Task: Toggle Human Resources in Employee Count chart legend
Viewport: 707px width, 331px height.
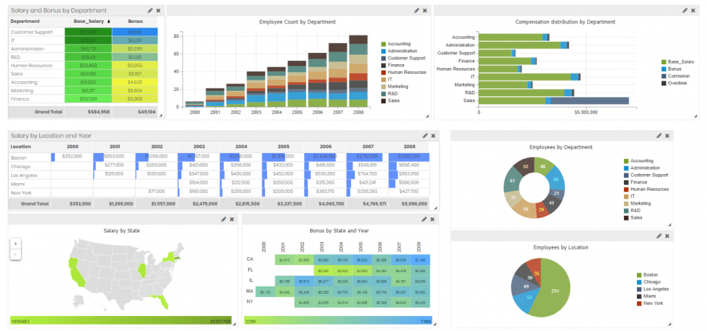Action: (x=403, y=72)
